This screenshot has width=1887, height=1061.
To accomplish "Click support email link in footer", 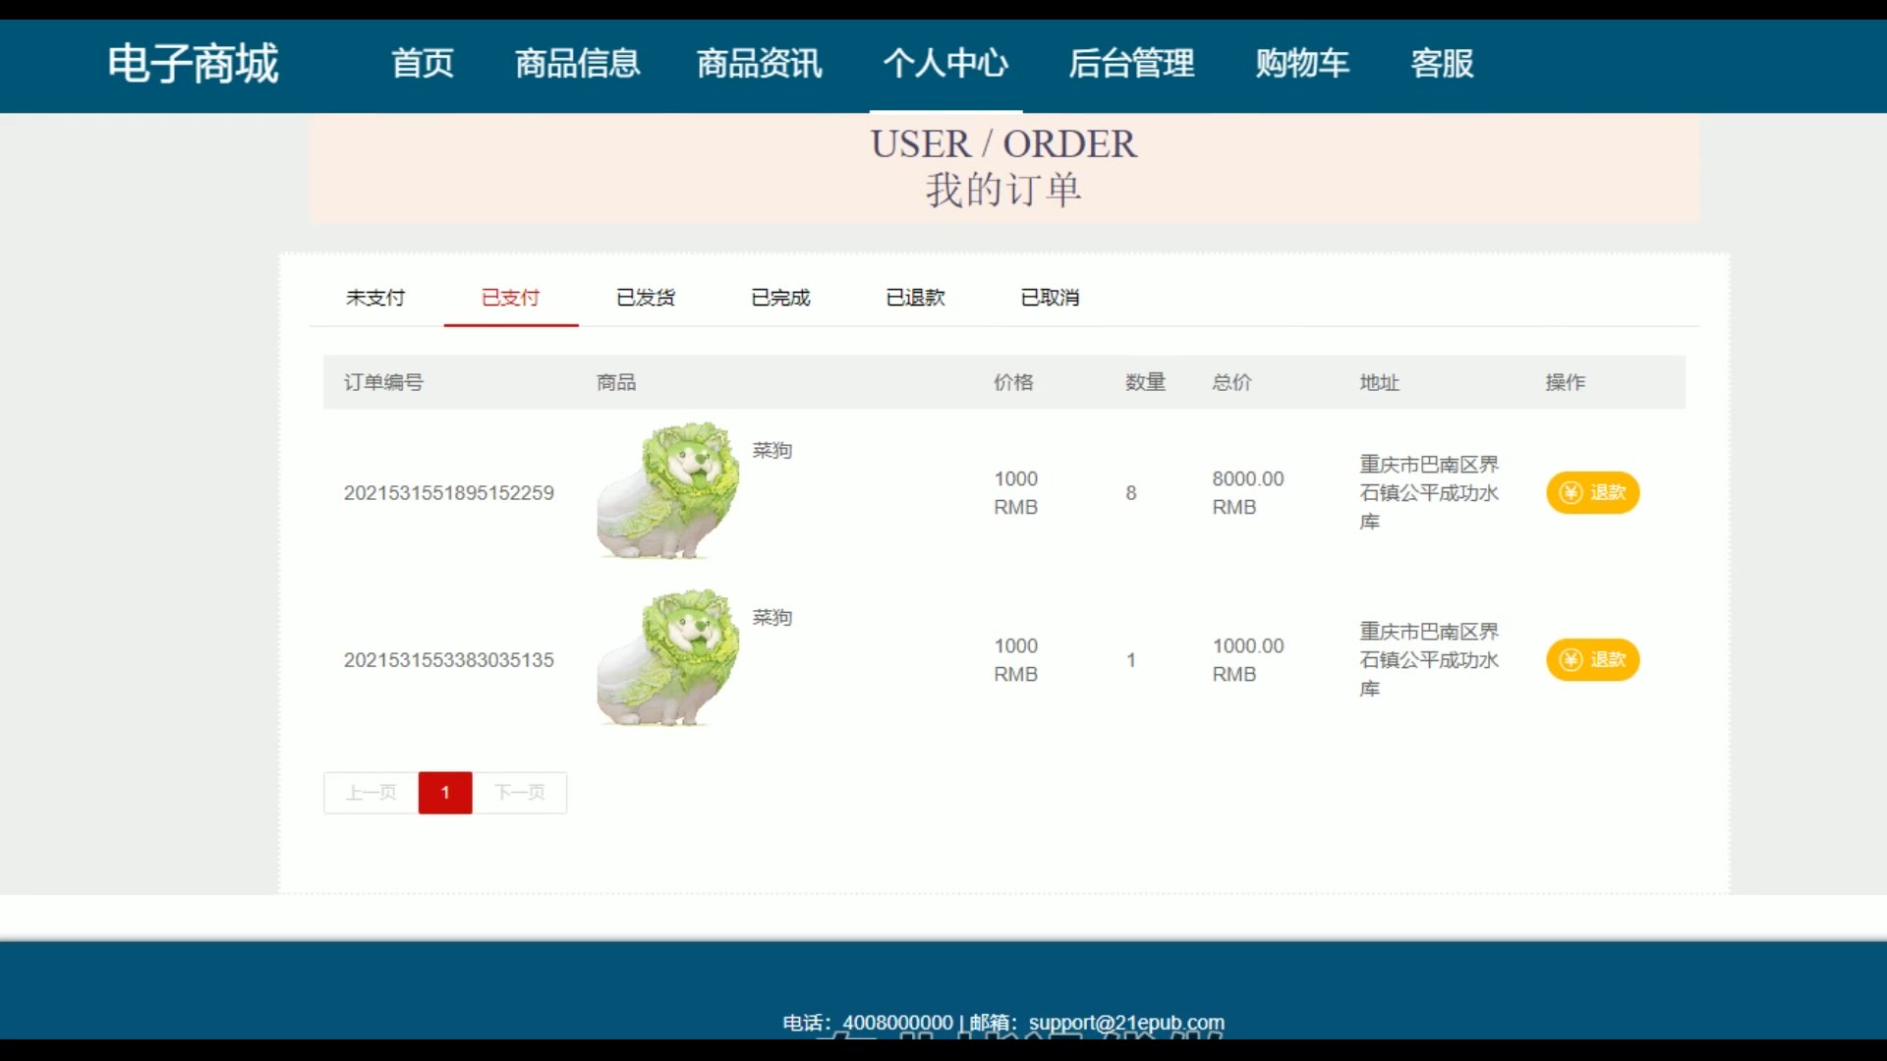I will [1126, 1023].
